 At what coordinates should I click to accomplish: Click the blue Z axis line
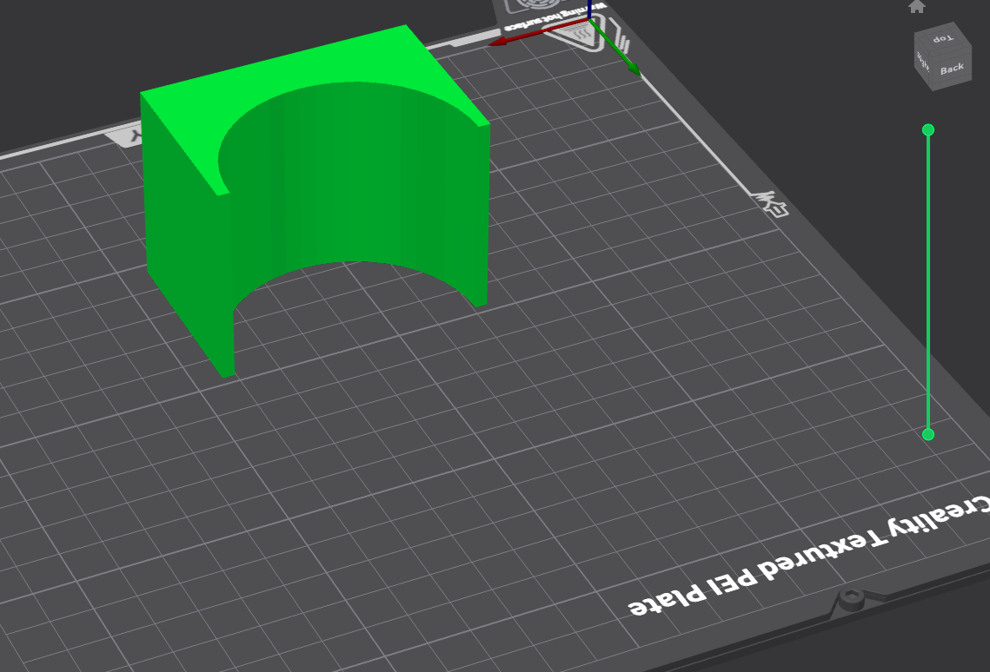point(588,10)
